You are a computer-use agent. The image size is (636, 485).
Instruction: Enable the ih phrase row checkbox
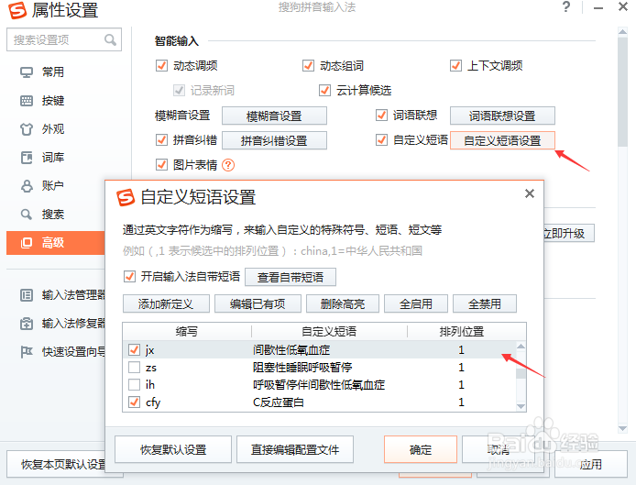click(x=134, y=385)
